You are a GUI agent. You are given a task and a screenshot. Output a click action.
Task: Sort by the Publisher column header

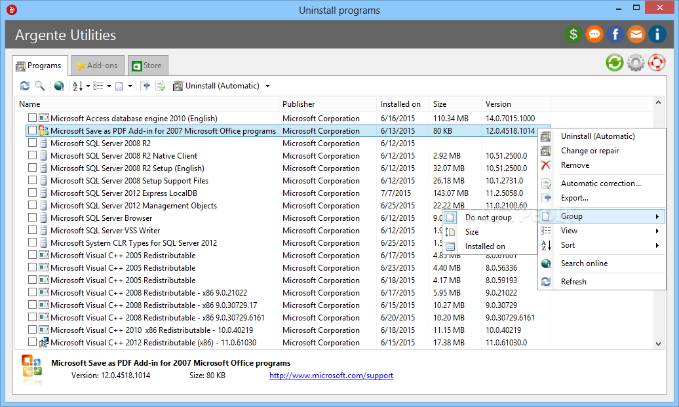(327, 104)
